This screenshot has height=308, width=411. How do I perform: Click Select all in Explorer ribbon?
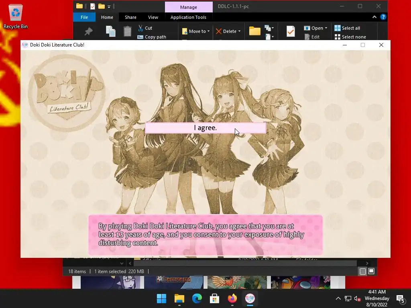point(347,28)
